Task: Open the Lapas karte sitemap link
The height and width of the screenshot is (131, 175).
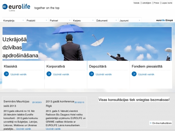Action: (167, 3)
